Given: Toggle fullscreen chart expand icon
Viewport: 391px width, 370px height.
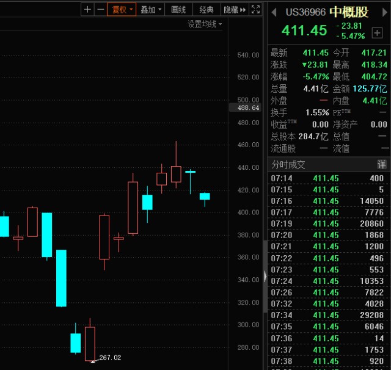Looking at the screenshot, I should (256, 9).
